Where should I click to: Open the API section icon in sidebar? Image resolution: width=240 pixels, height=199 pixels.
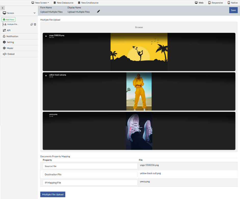click(4, 30)
